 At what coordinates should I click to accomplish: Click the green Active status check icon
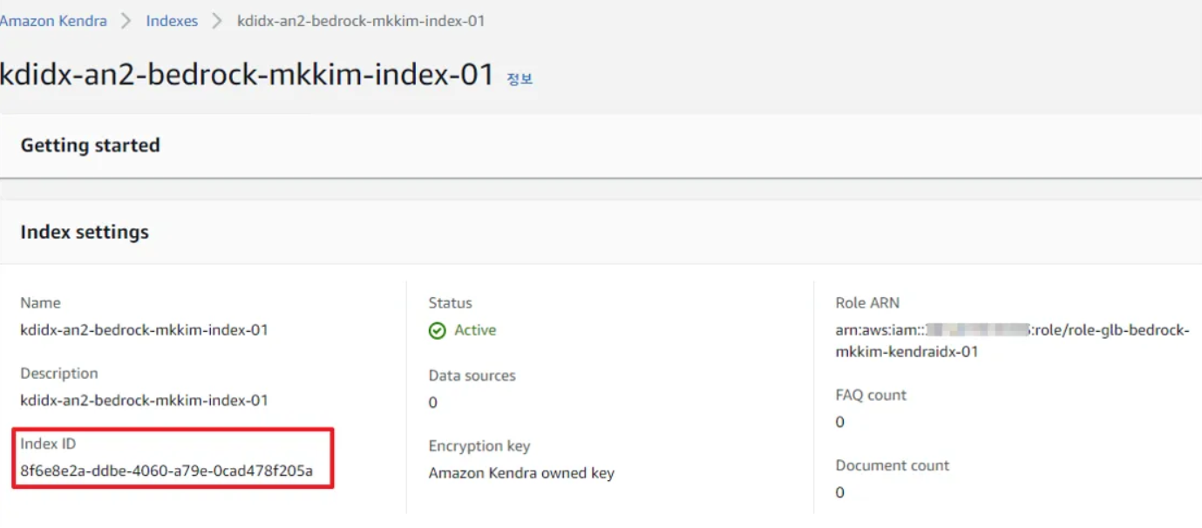click(438, 331)
